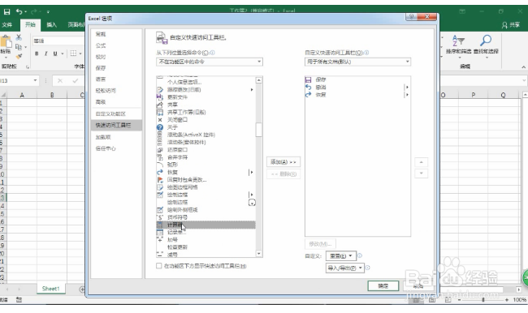Enable 在功能区下方显示快速访问工具栏 checkbox
528x313 pixels.
pos(159,266)
